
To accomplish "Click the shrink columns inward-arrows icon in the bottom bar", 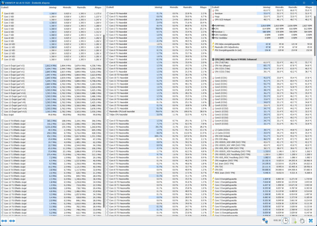I will 12,221.
